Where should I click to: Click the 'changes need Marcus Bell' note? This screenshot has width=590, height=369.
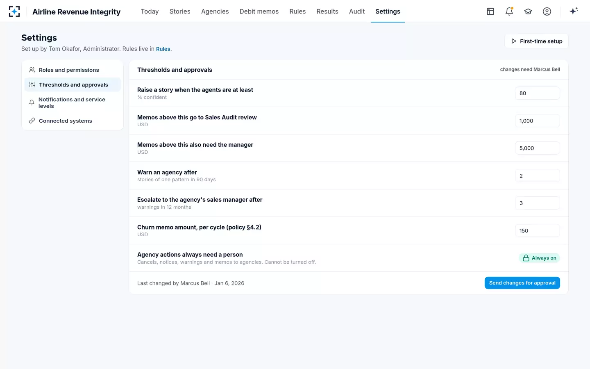(x=530, y=70)
